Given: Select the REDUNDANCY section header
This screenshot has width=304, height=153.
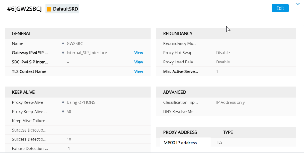Looking at the screenshot, I should tap(178, 34).
